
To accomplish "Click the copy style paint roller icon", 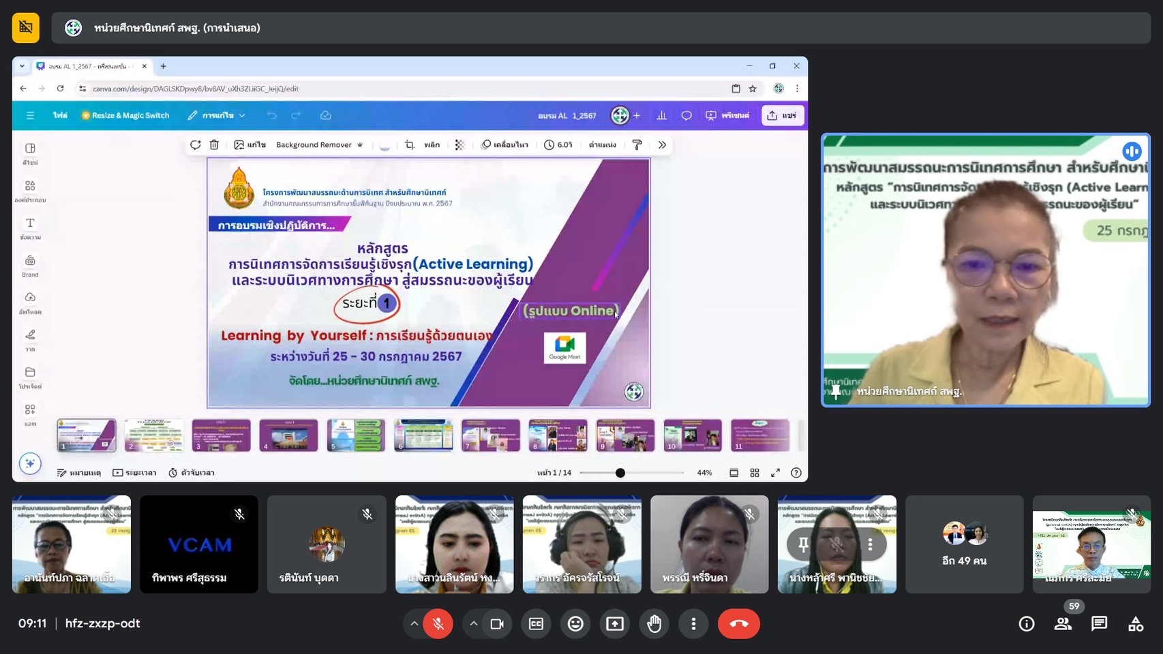I will pos(637,145).
